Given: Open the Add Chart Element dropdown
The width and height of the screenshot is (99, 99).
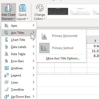Looking at the screenshot, I should 8,12.
